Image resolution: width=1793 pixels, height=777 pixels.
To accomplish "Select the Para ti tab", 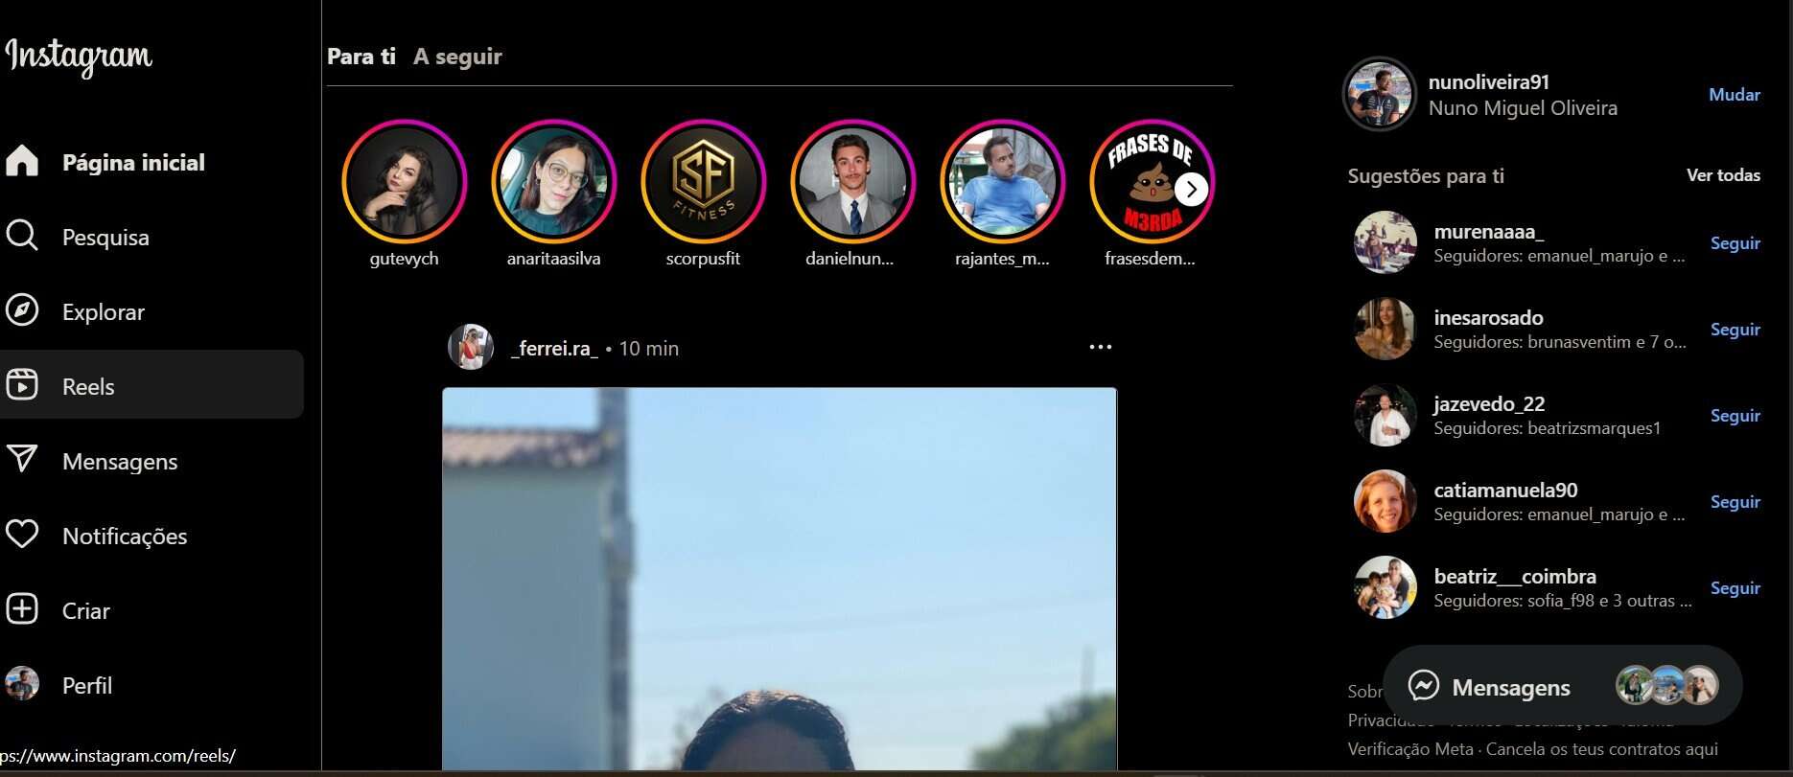I will (361, 57).
